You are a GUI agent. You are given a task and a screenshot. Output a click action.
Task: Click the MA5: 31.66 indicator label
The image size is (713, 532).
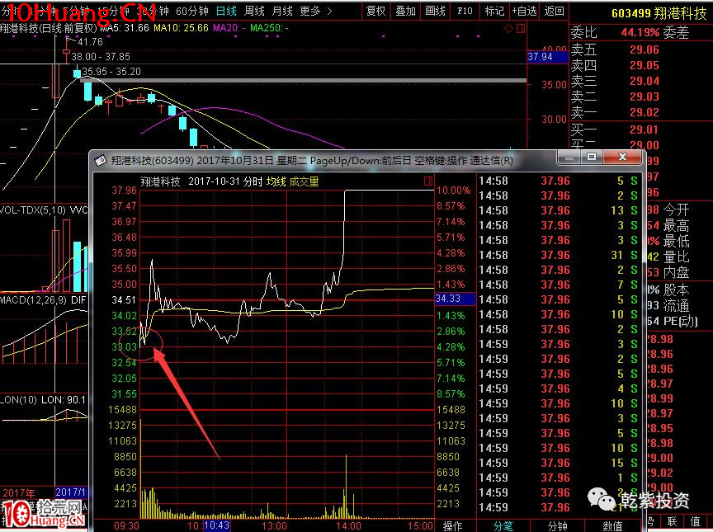pos(124,28)
